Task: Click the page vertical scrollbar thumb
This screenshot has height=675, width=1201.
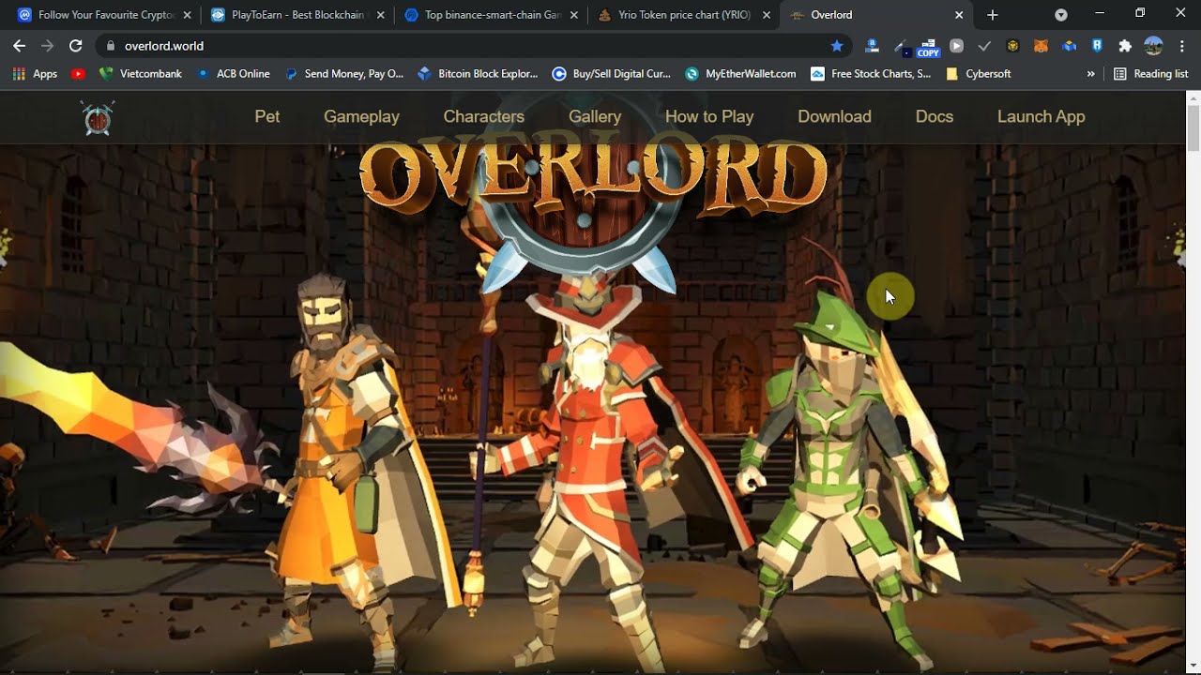Action: [x=1193, y=127]
